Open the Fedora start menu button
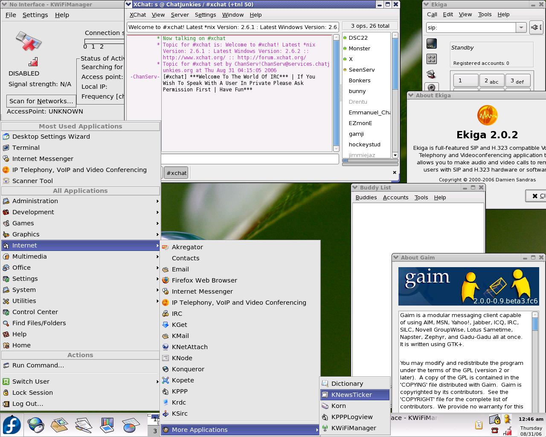This screenshot has width=546, height=437. coord(12,425)
